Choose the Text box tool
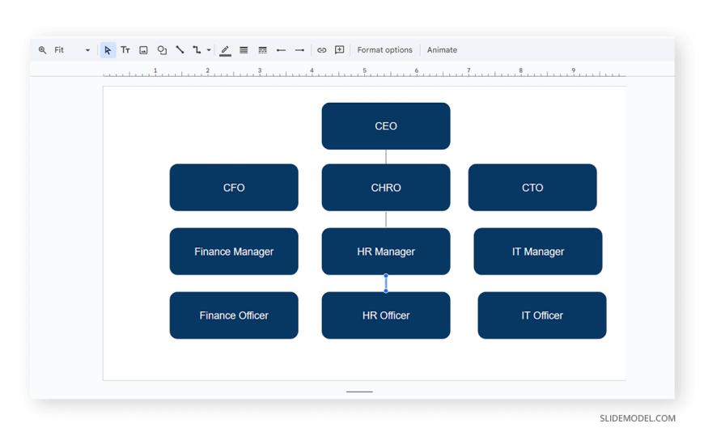 125,50
